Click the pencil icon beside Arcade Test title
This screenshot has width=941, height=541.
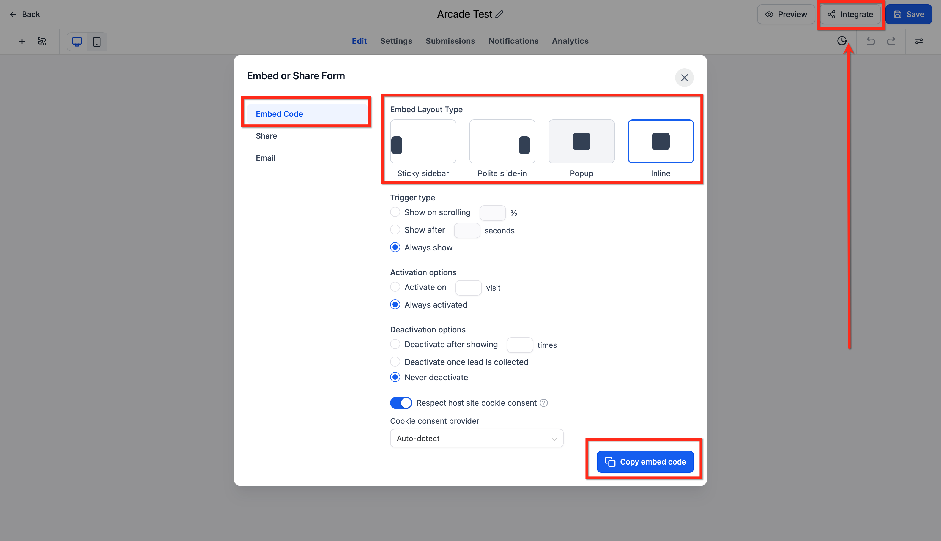tap(499, 14)
